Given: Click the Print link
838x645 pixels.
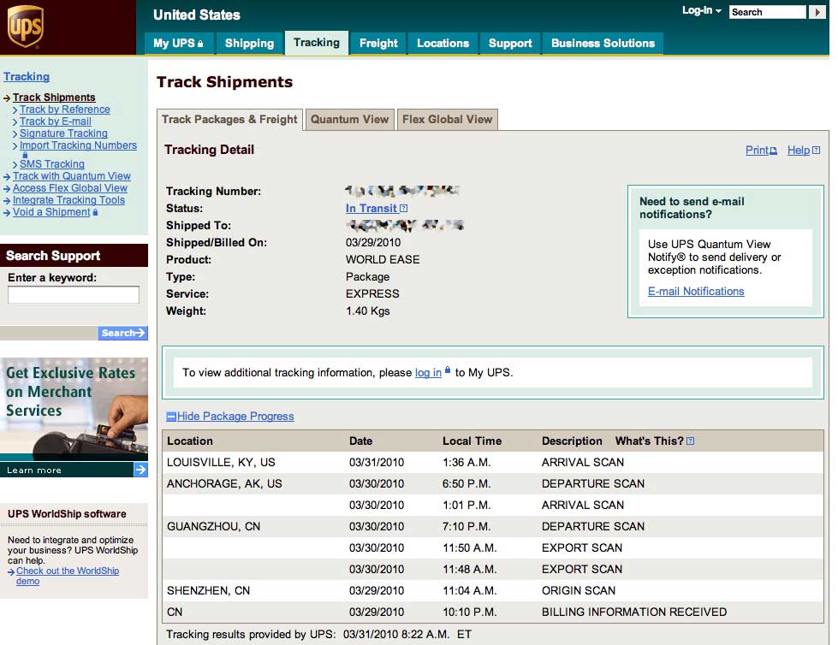Looking at the screenshot, I should tap(757, 151).
